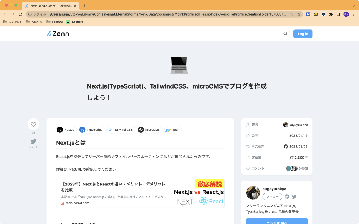359x224 pixels.
Task: Click the yellow extension icon in toolbar
Action: (316, 14)
